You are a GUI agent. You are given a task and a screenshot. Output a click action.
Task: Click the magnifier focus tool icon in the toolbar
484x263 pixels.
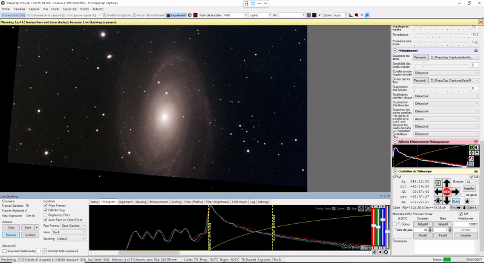pos(356,15)
